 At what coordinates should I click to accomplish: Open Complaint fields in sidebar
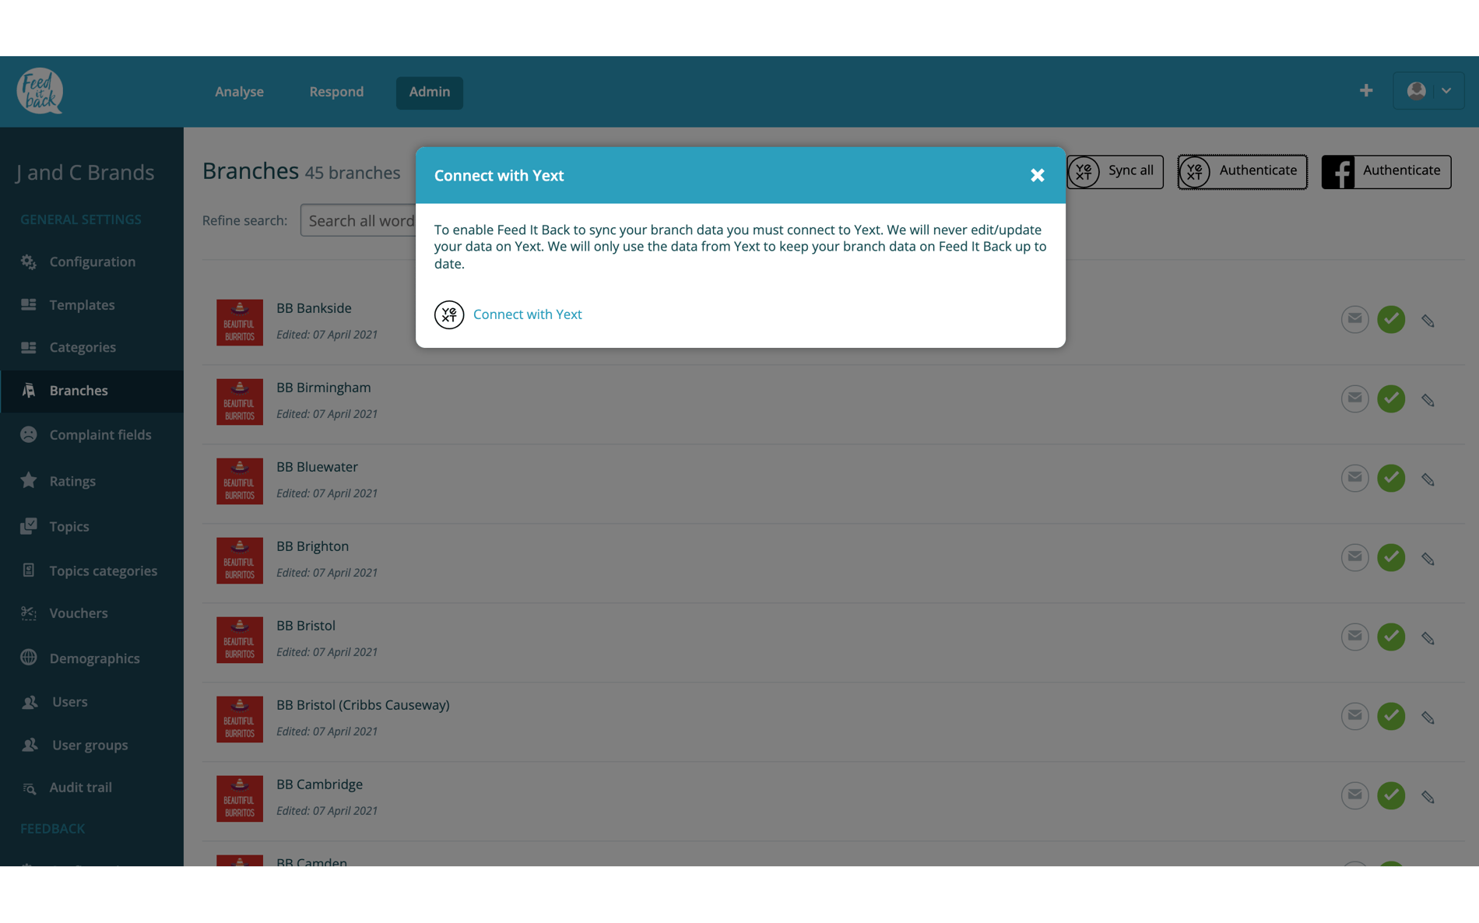92,435
